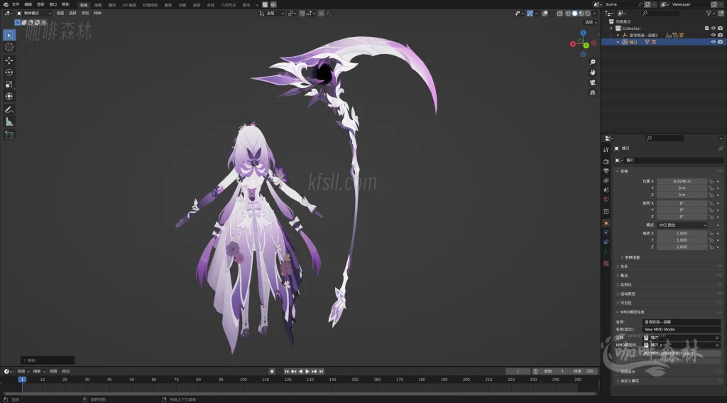The height and width of the screenshot is (403, 727).
Task: Click the outliner filter funnel button
Action: click(x=709, y=14)
